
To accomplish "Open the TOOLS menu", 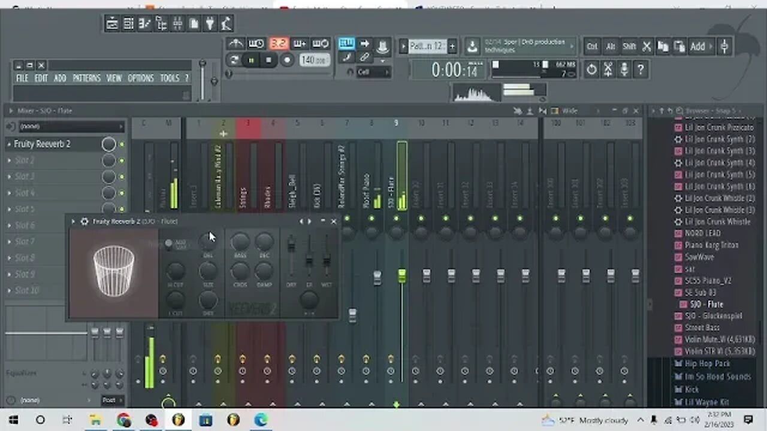I will pos(170,78).
